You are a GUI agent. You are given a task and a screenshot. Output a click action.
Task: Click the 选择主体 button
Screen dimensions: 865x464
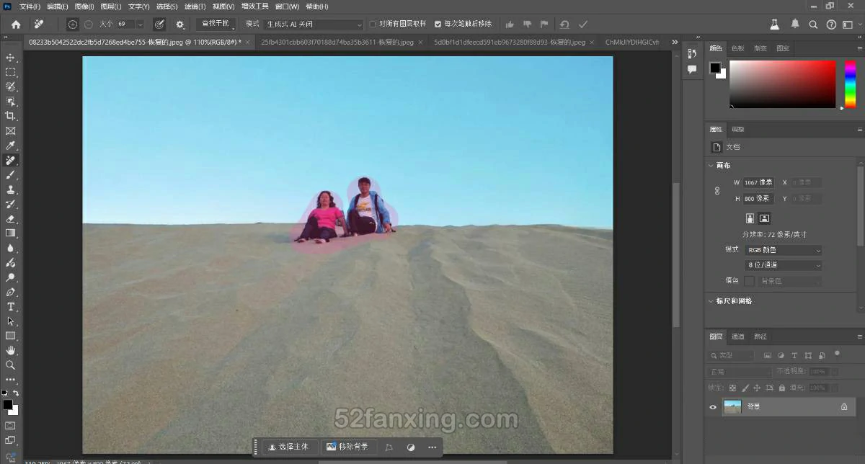click(288, 447)
